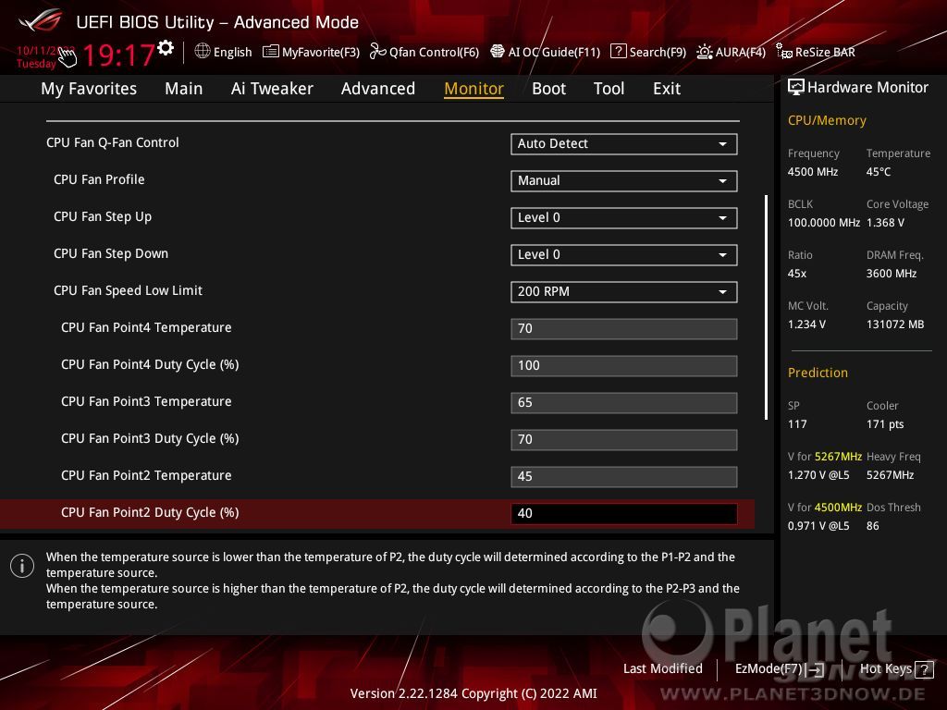947x710 pixels.
Task: Click Last Modified button
Action: point(662,669)
